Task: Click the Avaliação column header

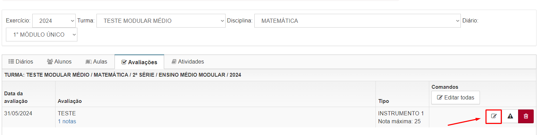Action: [70, 101]
